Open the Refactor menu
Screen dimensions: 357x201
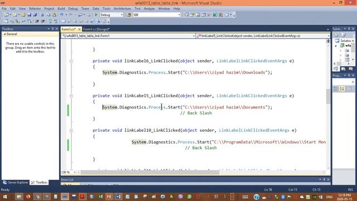[35, 9]
